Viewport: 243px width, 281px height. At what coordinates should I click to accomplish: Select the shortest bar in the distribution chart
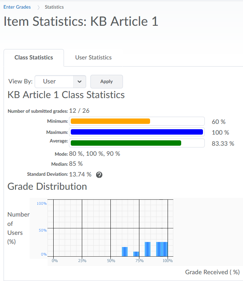[x=136, y=254]
